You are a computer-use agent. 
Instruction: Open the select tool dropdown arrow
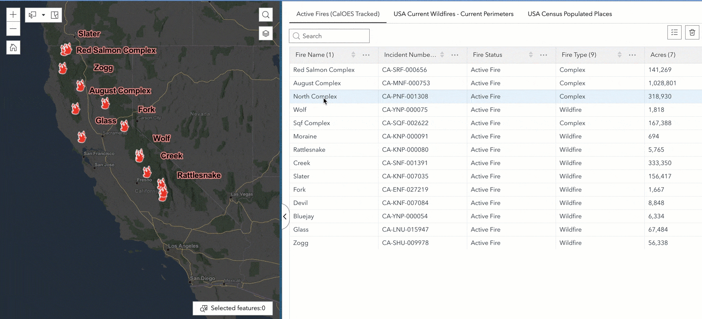pyautogui.click(x=43, y=15)
